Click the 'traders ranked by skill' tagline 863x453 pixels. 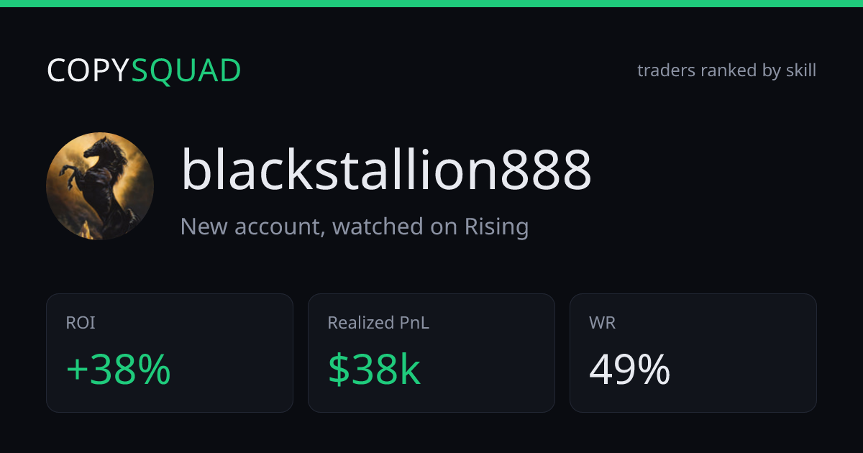726,70
